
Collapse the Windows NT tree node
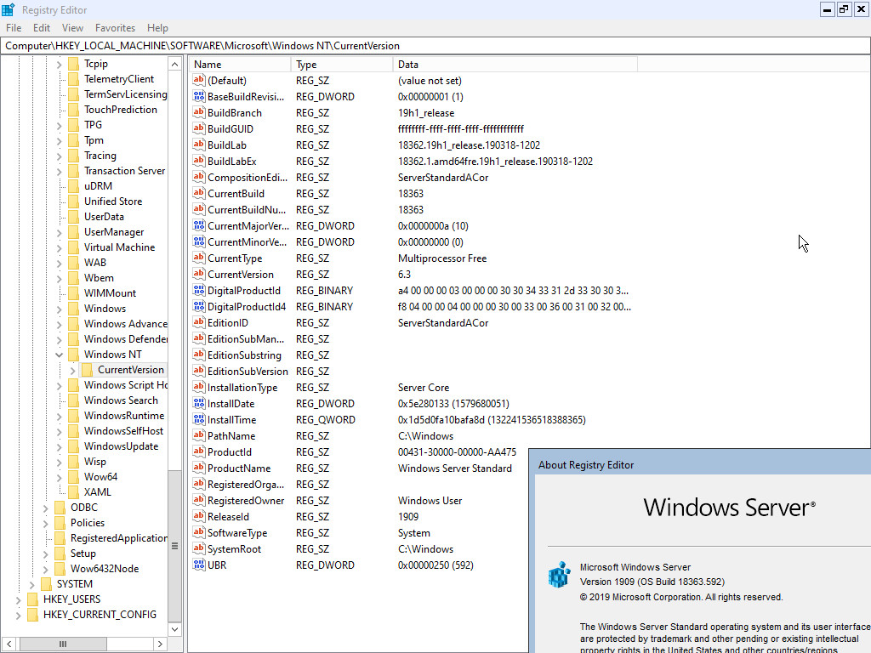[x=59, y=355]
